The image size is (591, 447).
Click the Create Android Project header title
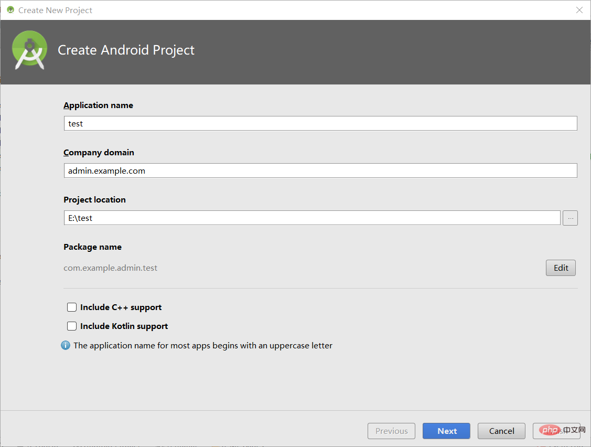pyautogui.click(x=126, y=50)
